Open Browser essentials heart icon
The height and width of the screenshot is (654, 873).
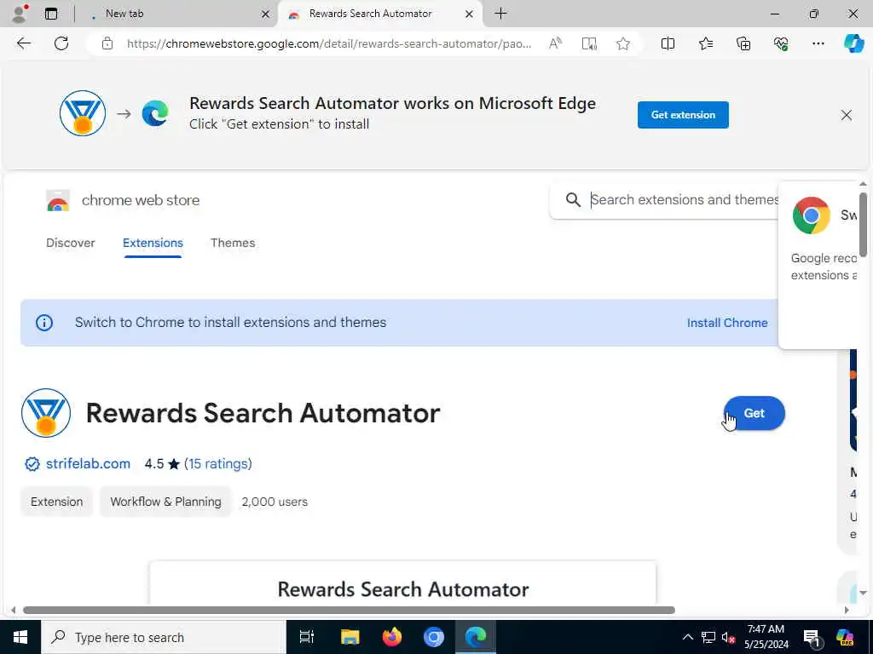click(781, 43)
